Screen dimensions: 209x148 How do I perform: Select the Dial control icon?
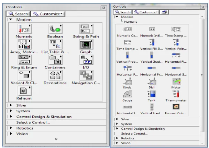pyautogui.click(x=152, y=81)
